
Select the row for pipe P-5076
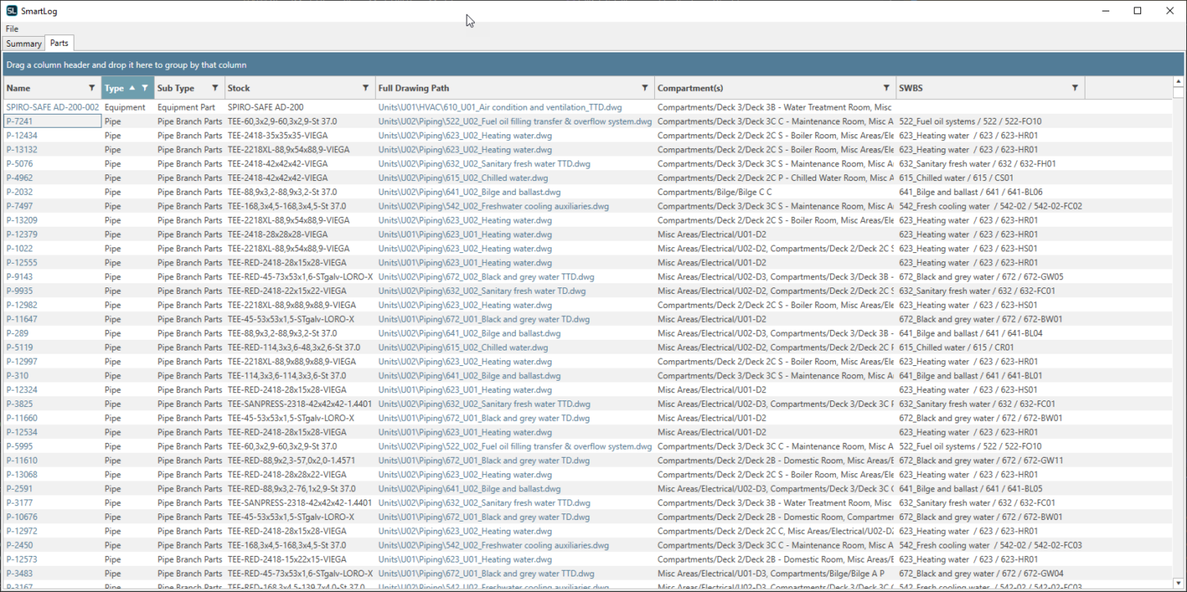[52, 163]
